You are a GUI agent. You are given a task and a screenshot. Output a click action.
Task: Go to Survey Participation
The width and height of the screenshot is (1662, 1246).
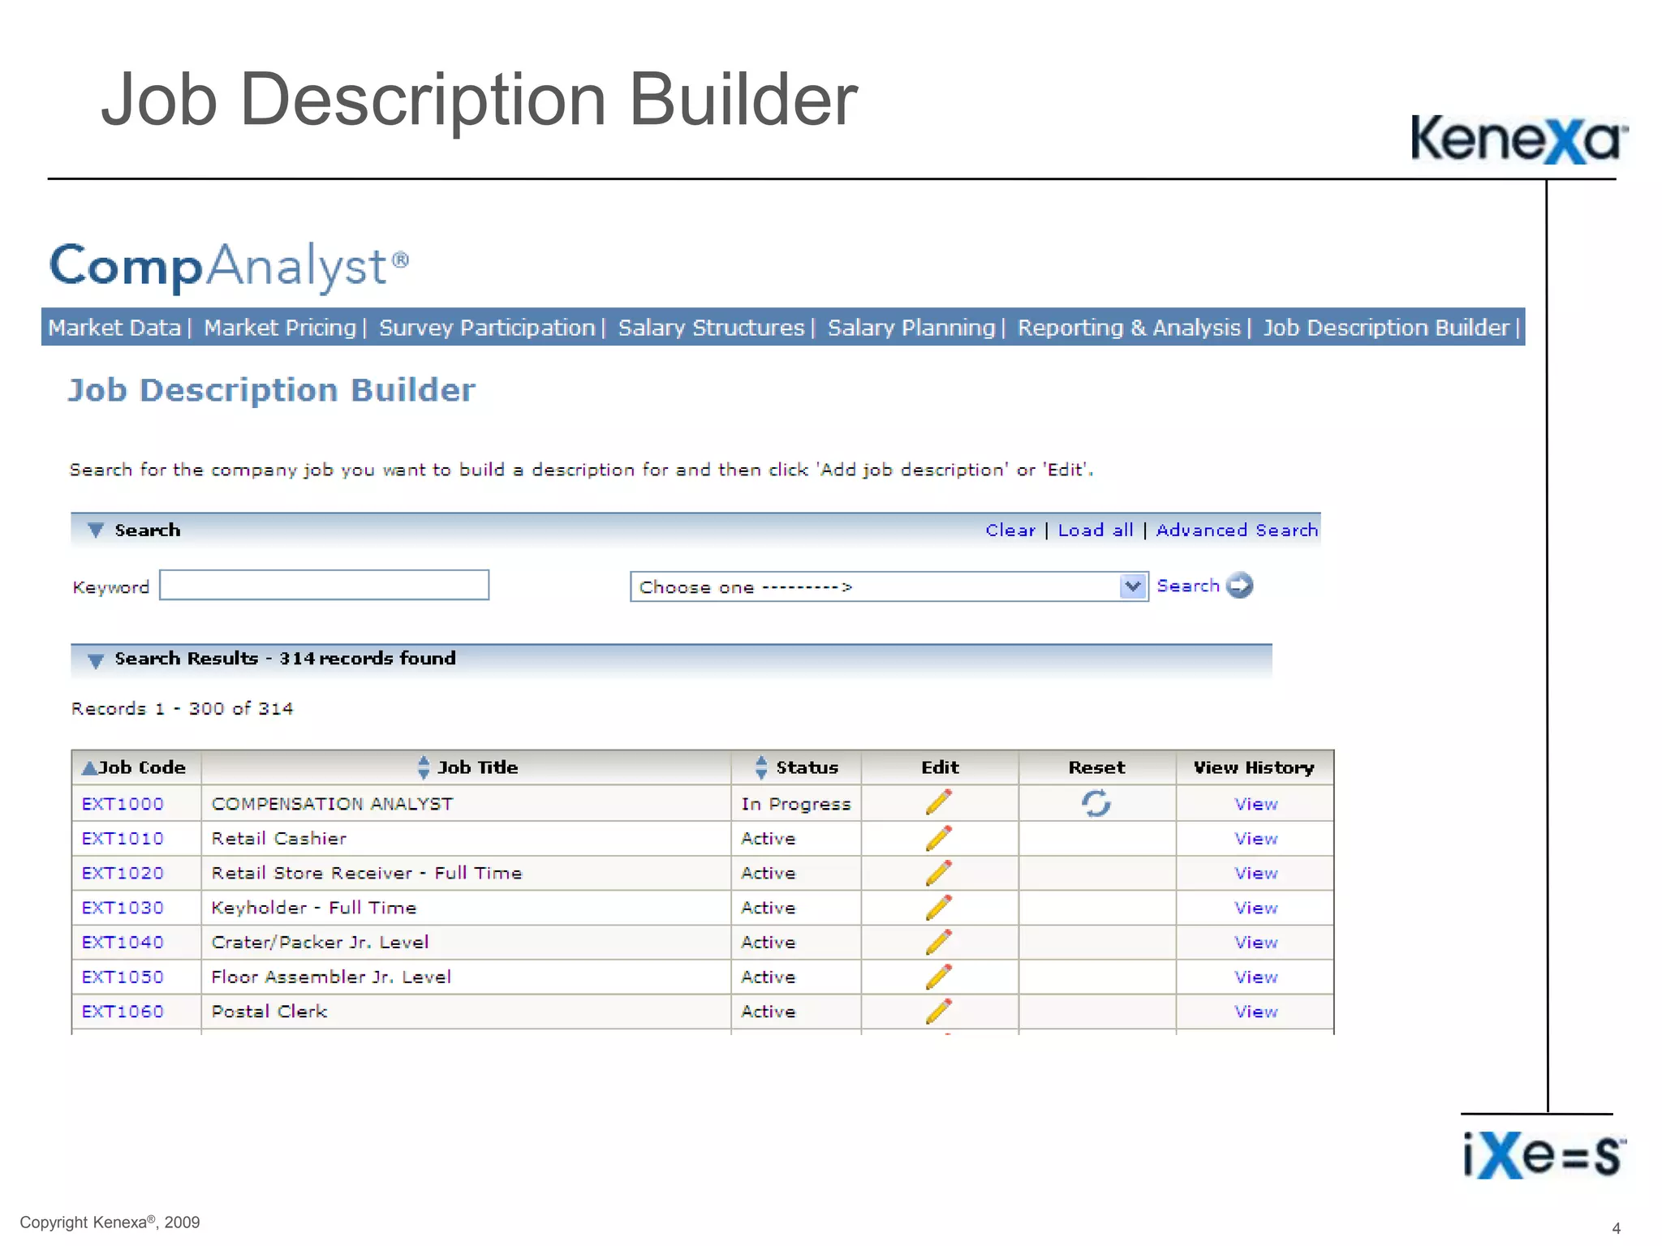(x=487, y=328)
